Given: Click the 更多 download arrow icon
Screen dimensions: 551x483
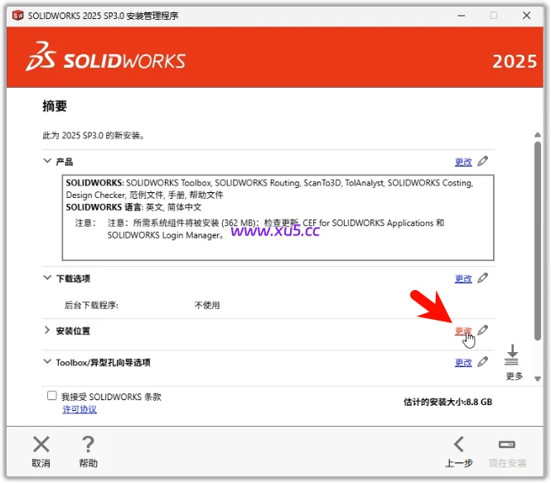Looking at the screenshot, I should [511, 356].
